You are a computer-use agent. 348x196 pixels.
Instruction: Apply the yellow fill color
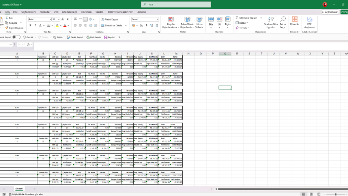[57, 25]
